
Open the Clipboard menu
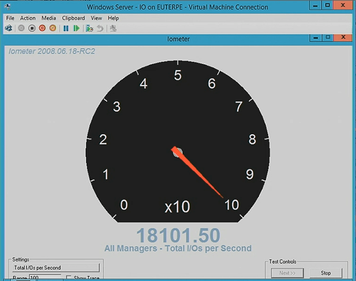73,18
